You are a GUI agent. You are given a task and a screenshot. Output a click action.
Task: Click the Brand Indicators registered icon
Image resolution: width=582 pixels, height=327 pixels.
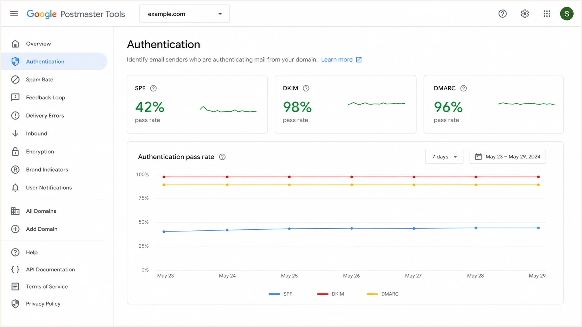point(15,170)
